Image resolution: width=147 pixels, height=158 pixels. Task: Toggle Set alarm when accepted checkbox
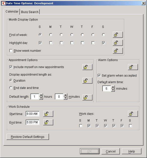click(x=99, y=75)
